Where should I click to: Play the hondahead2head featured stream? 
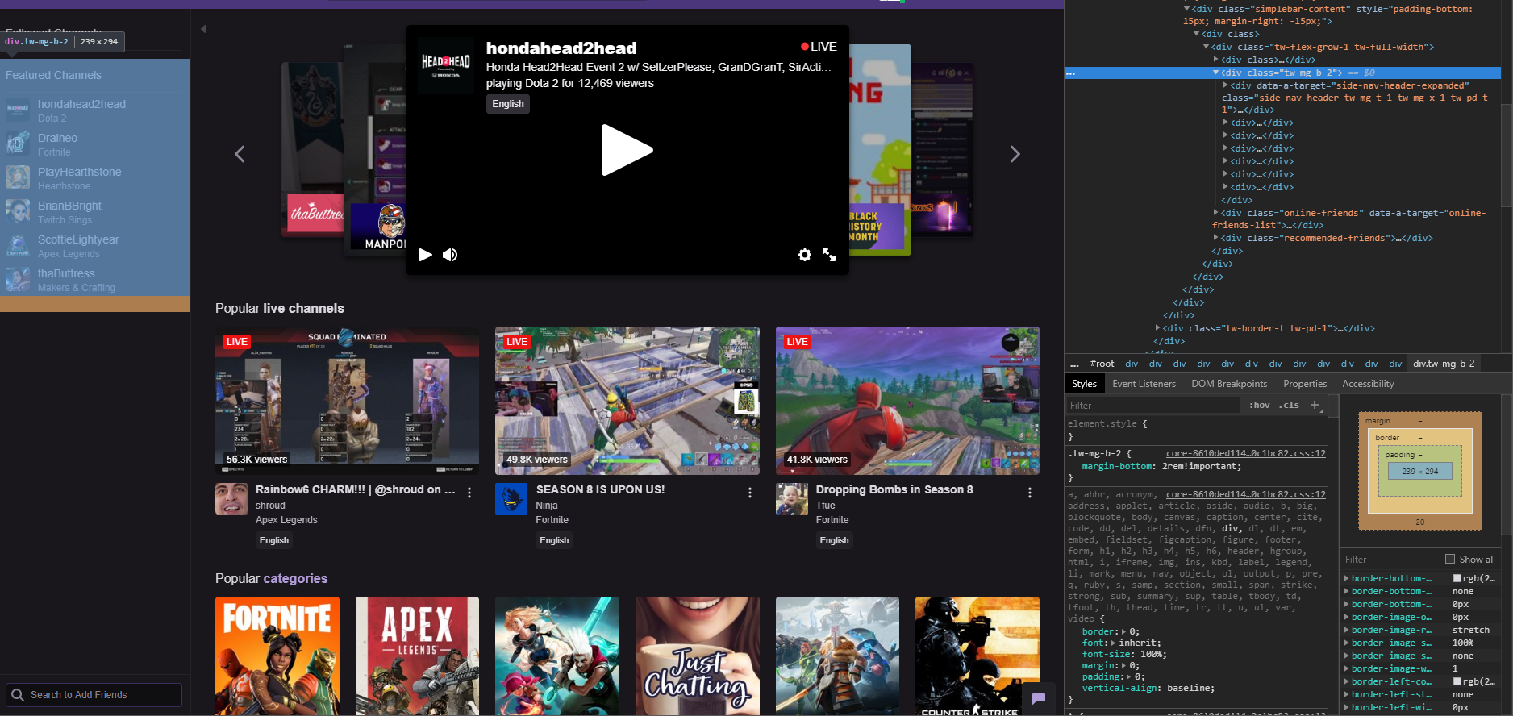coord(627,150)
